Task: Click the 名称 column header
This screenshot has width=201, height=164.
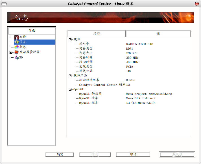Action: (x=97, y=34)
